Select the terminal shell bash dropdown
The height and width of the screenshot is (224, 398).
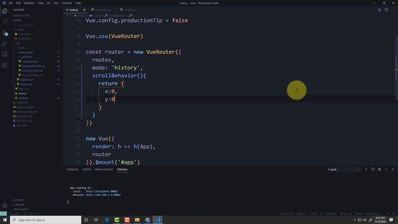(x=343, y=169)
